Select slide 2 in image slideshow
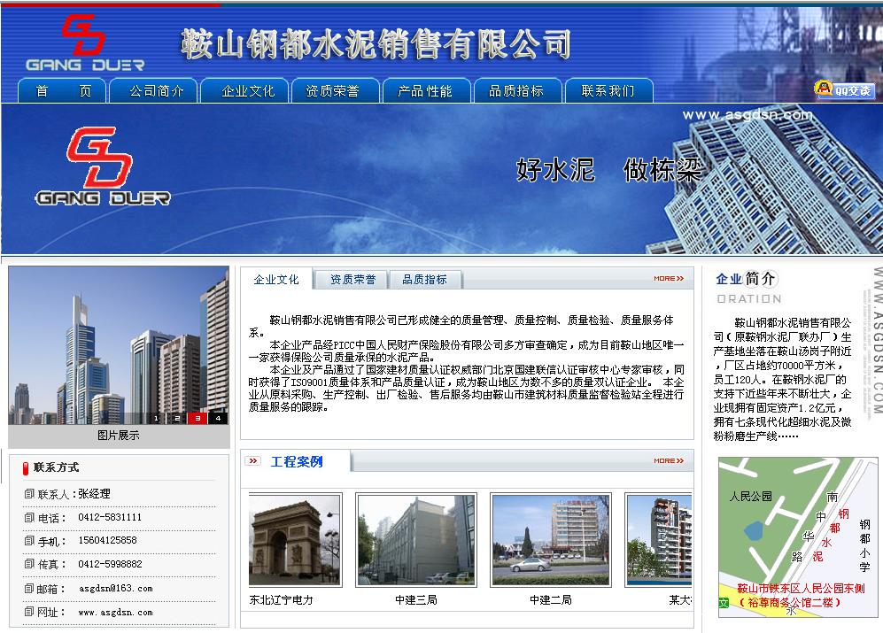The width and height of the screenshot is (883, 633). coord(177,418)
